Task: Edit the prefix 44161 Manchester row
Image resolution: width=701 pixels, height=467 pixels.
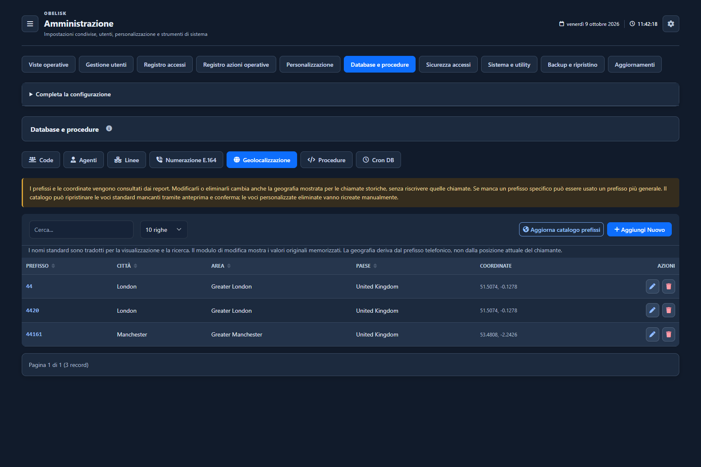Action: tap(653, 334)
